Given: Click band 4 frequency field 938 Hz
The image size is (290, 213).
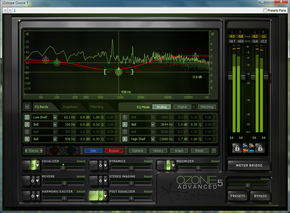Looking at the screenshot, I should [x=67, y=139].
